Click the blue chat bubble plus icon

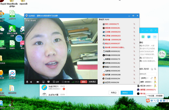[149, 37]
